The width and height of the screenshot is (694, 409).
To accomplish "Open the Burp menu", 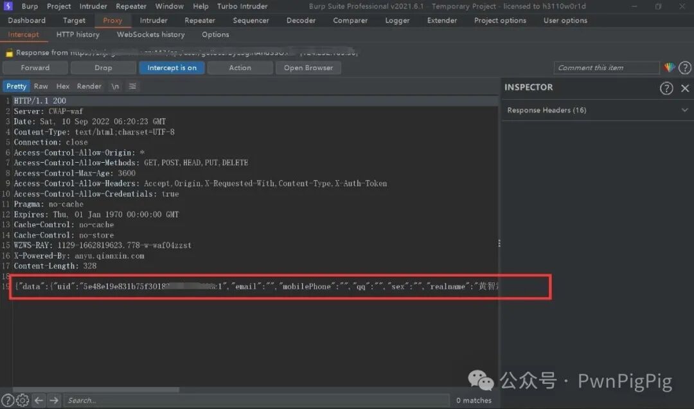I will pos(30,6).
